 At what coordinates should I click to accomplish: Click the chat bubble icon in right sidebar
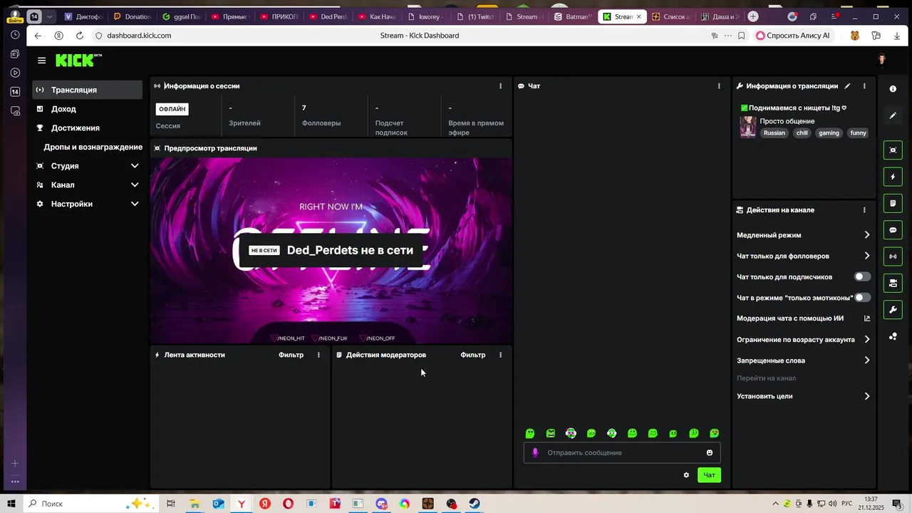point(893,230)
